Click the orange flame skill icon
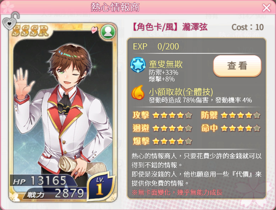This screenshot has width=276, height=210. [x=138, y=92]
